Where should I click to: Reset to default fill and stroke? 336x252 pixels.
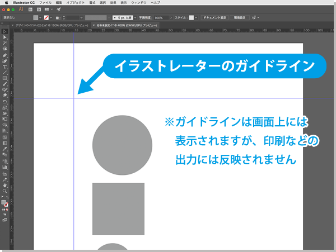pos(3,197)
